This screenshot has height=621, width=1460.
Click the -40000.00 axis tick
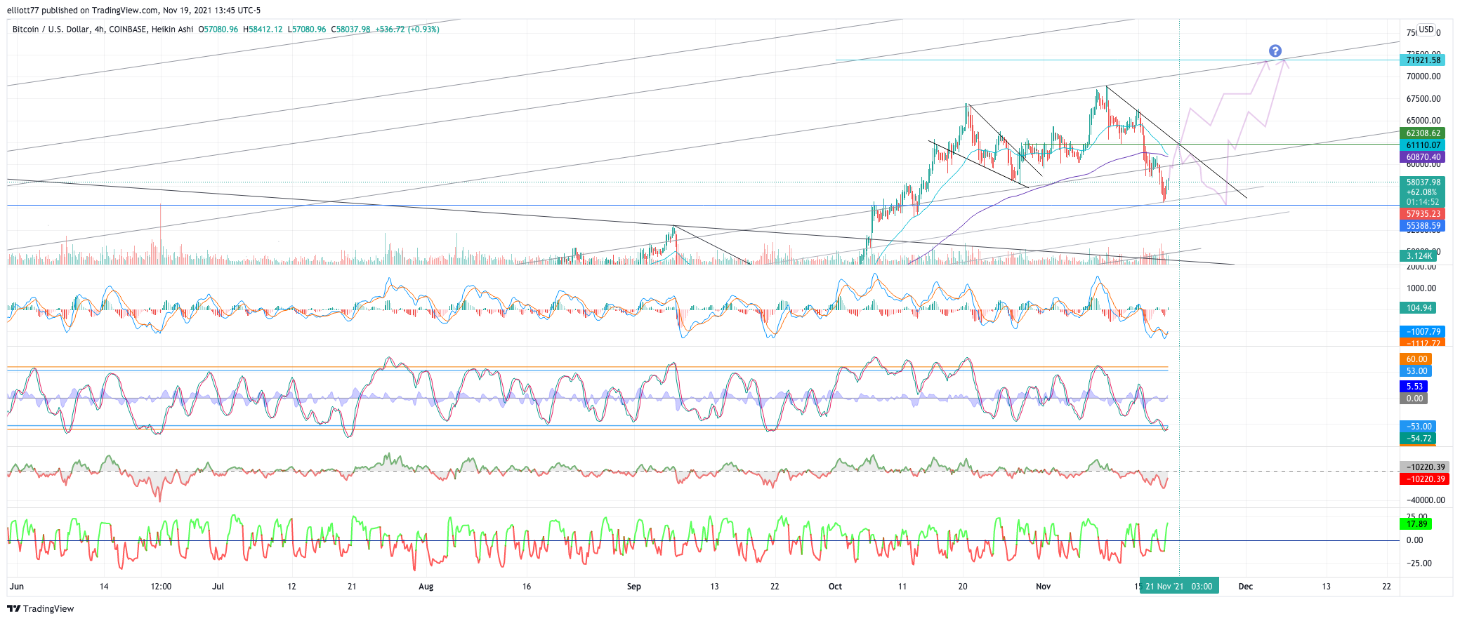pyautogui.click(x=1425, y=500)
